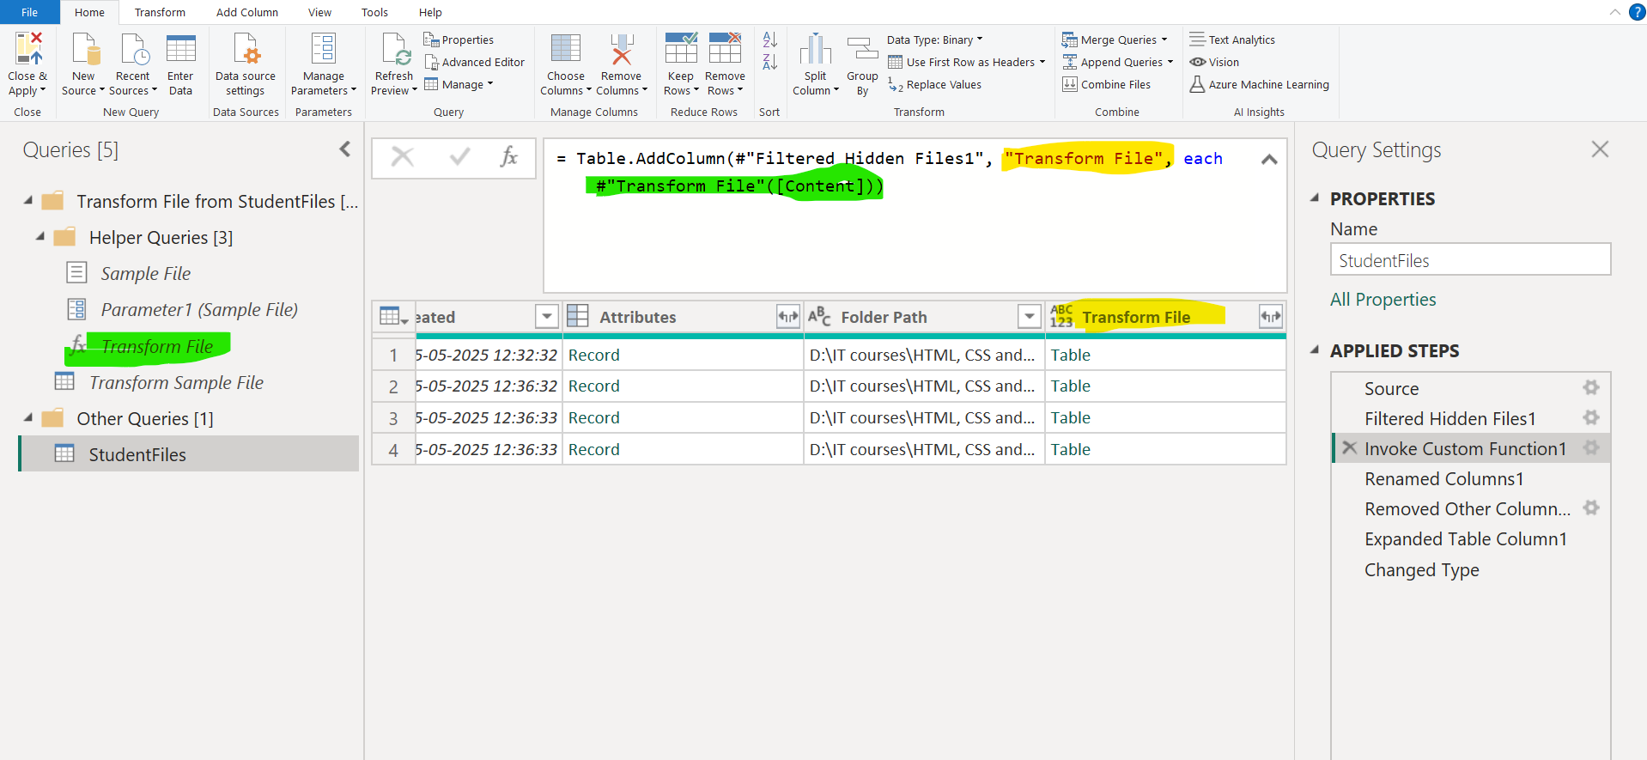The height and width of the screenshot is (760, 1647).
Task: Delete the Invoke Custom Function1 step
Action: [1349, 448]
